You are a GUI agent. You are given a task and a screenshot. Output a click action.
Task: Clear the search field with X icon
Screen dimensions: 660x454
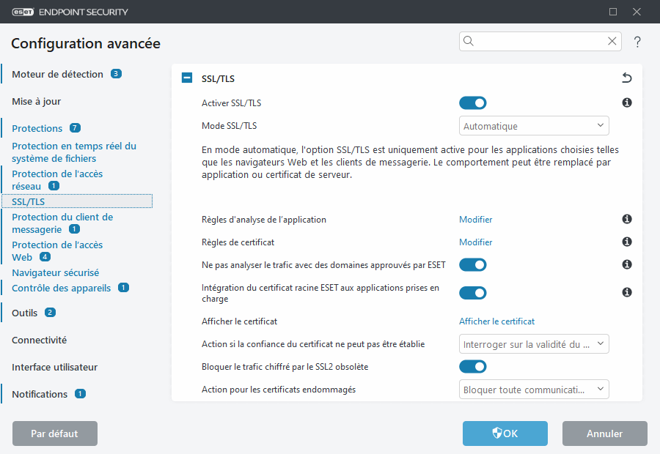click(612, 42)
